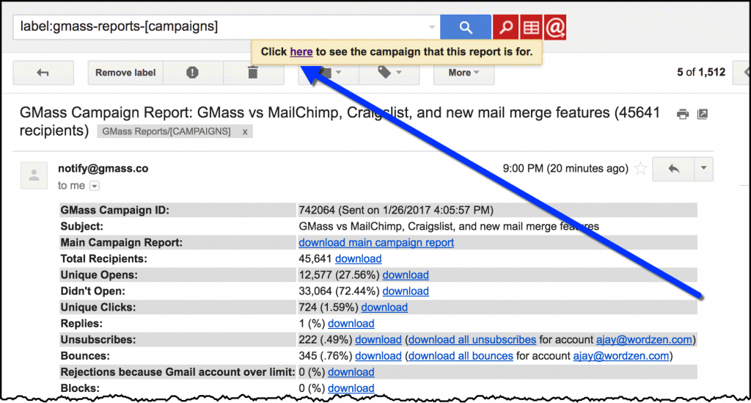This screenshot has width=751, height=403.
Task: Open 'download main campaign report' link
Action: (x=376, y=242)
